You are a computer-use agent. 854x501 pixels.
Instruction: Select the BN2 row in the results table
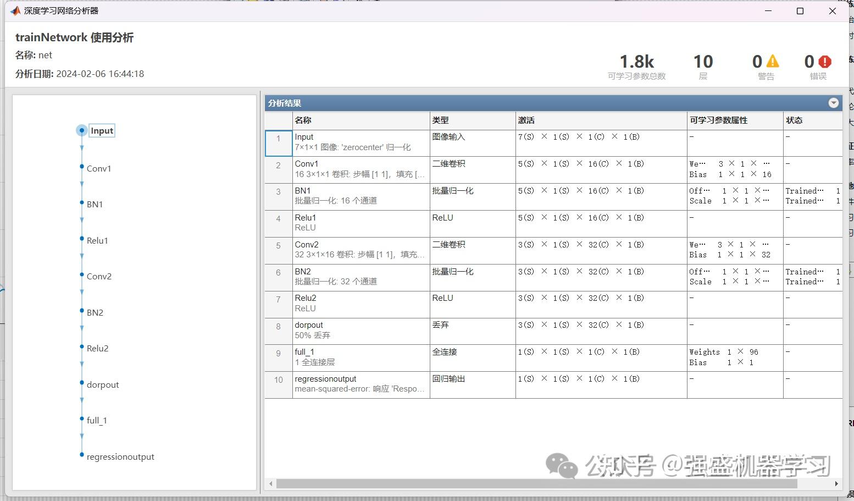(x=553, y=277)
